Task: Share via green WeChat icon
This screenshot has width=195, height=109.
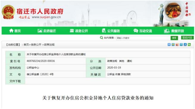Action: click(189, 45)
